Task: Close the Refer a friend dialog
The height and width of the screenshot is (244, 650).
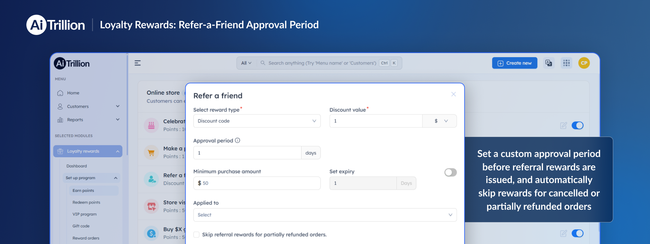Action: [x=454, y=94]
